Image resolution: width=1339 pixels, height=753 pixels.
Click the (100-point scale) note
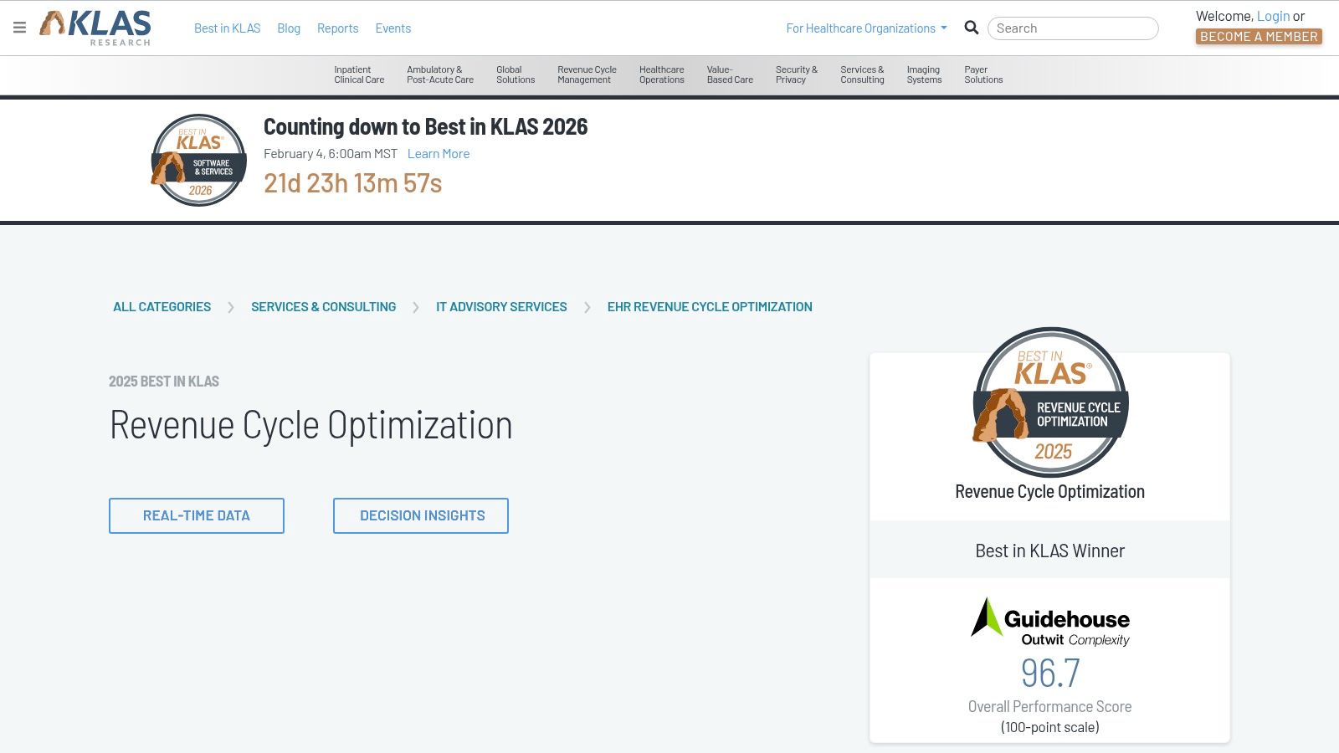coord(1050,728)
